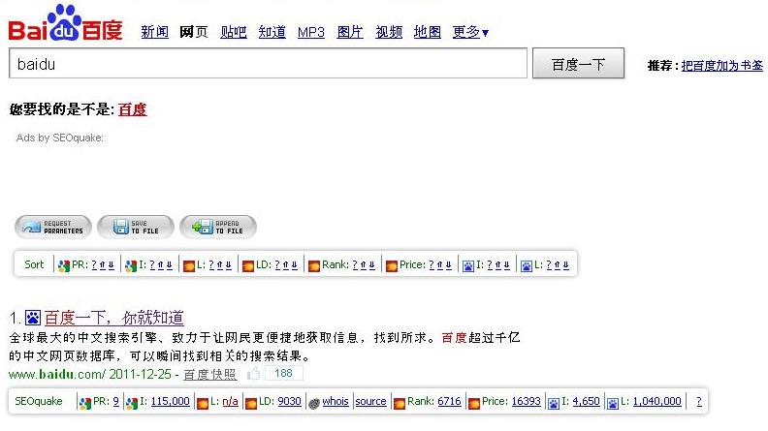This screenshot has width=768, height=431.
Task: Switch to the 视频 tab
Action: (389, 32)
